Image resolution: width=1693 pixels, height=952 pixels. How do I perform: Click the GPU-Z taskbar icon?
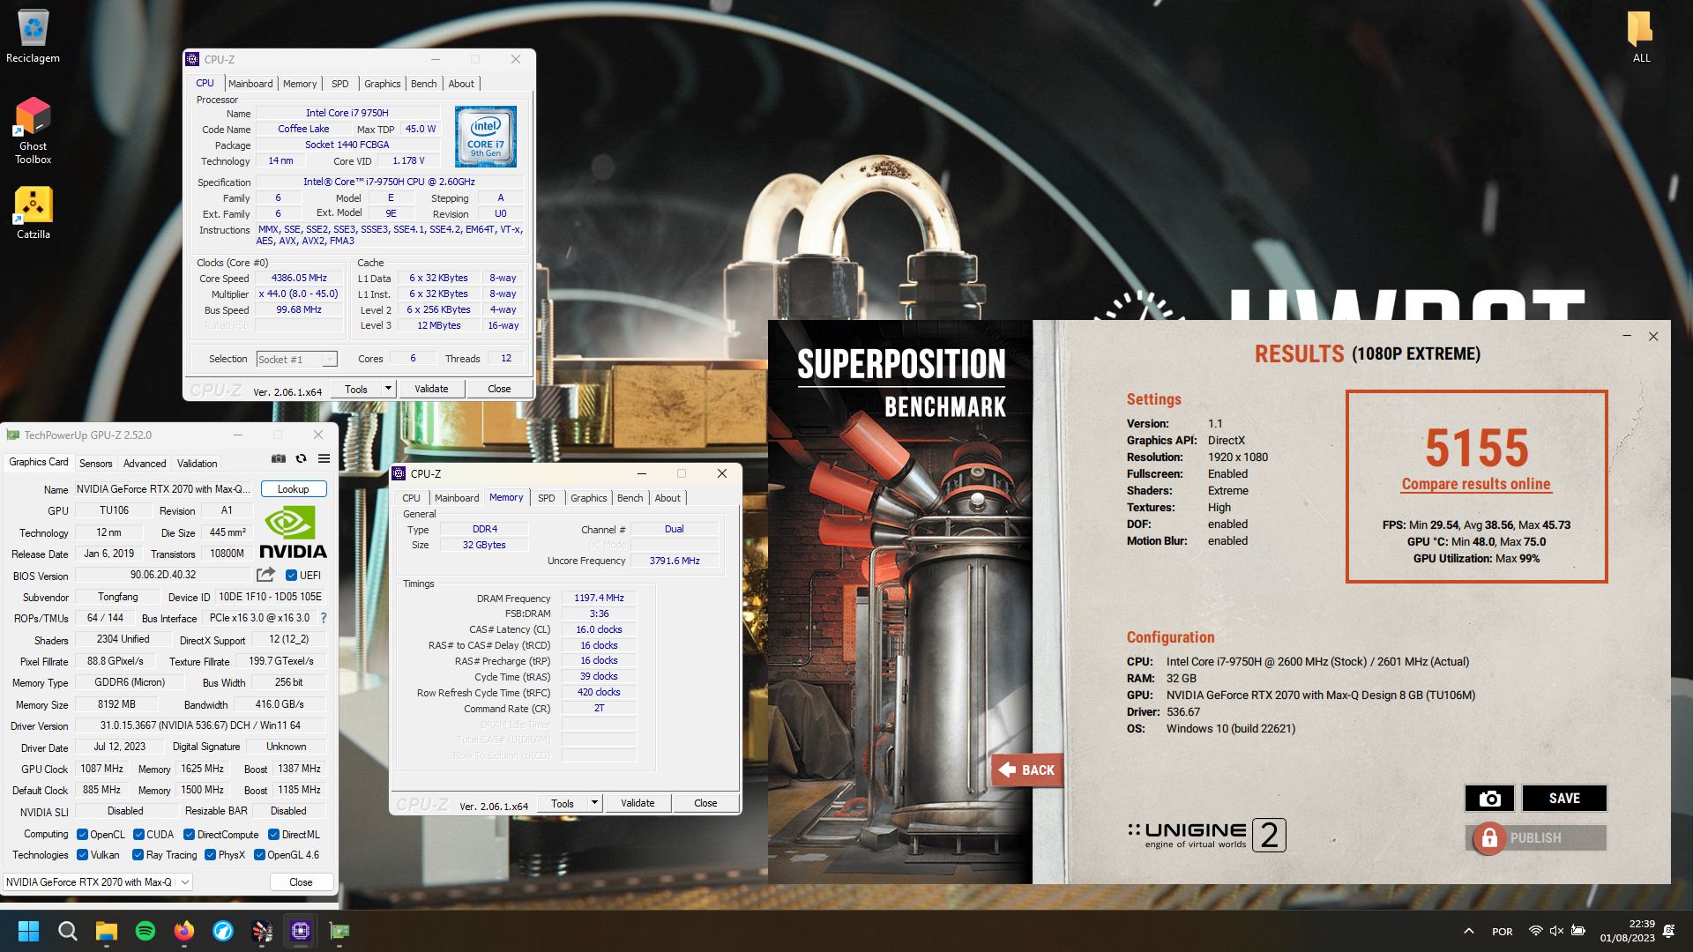(339, 931)
